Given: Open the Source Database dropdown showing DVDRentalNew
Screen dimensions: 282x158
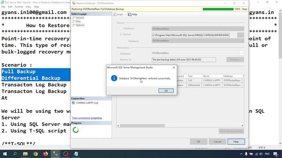Looking at the screenshot, I should [198, 29].
